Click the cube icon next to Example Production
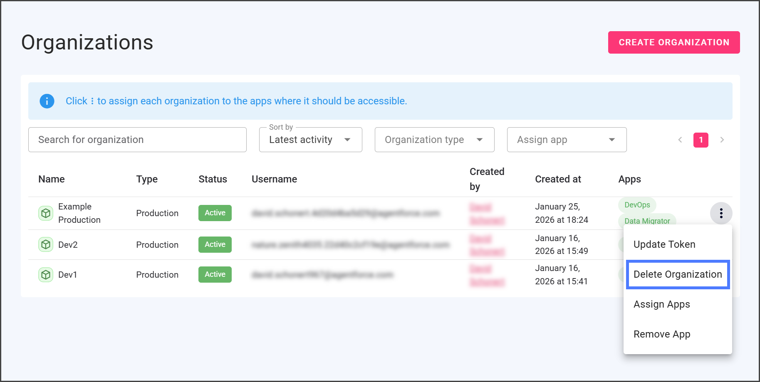Viewport: 760px width, 382px height. click(46, 213)
